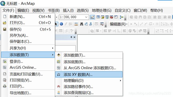Choose ArcGIS Online... from File menu
The height and width of the screenshot is (97, 173).
(28, 67)
